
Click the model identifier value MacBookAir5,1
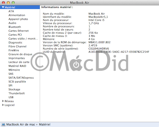tap(98, 17)
